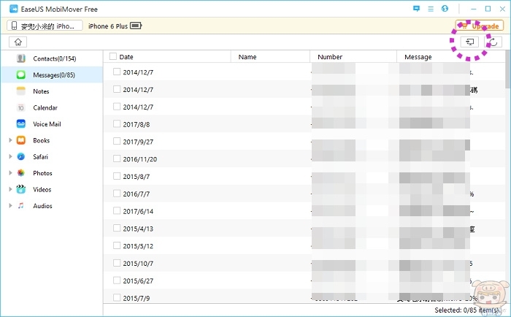Click the orange Upgrade button
This screenshot has width=511, height=317.
click(479, 26)
